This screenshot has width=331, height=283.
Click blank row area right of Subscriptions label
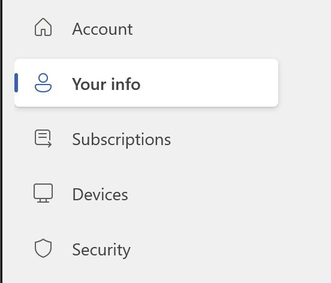coord(225,140)
